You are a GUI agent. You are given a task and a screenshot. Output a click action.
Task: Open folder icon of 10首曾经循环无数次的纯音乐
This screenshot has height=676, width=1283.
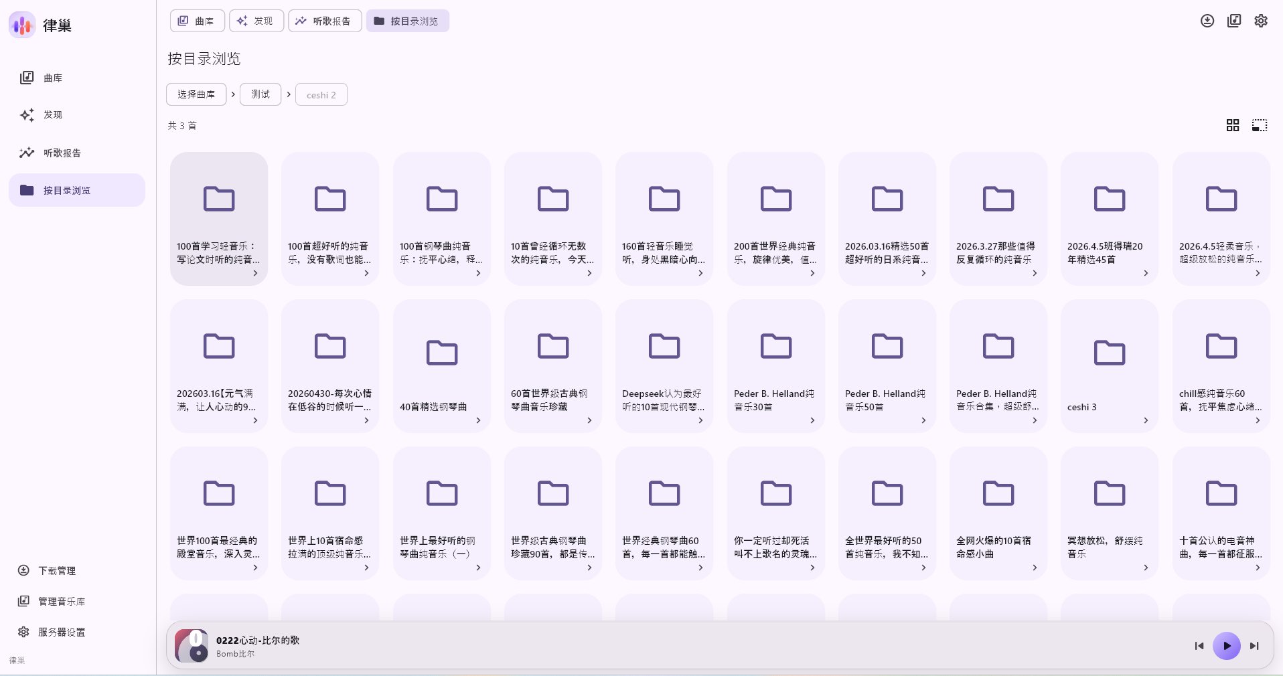pyautogui.click(x=553, y=199)
